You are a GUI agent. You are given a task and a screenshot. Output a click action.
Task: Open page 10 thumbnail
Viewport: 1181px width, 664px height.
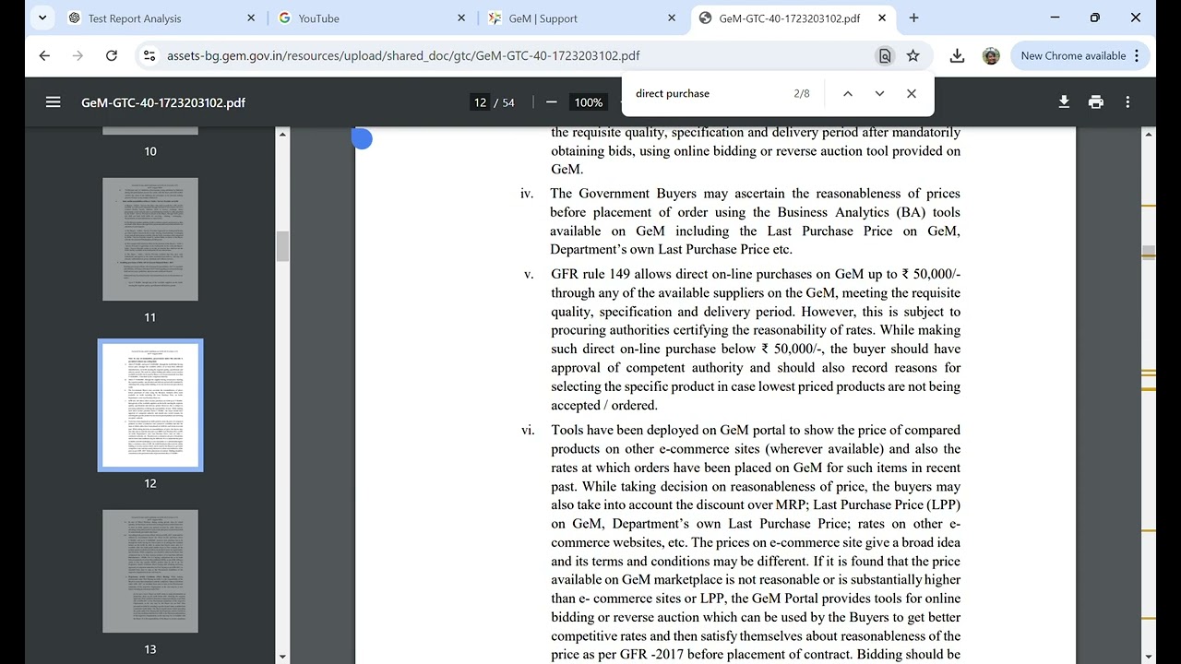pos(150,131)
